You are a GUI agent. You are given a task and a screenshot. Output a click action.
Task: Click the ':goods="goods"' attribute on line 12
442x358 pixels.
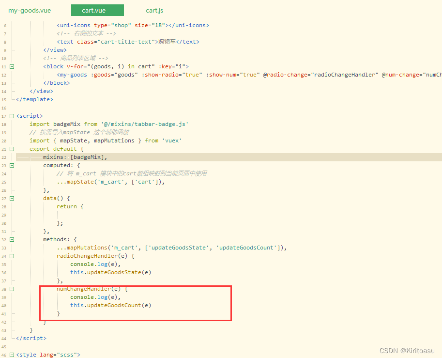click(x=114, y=75)
